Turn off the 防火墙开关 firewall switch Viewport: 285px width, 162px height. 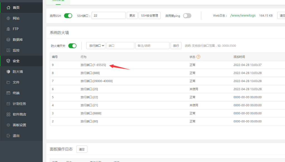pyautogui.click(x=72, y=45)
